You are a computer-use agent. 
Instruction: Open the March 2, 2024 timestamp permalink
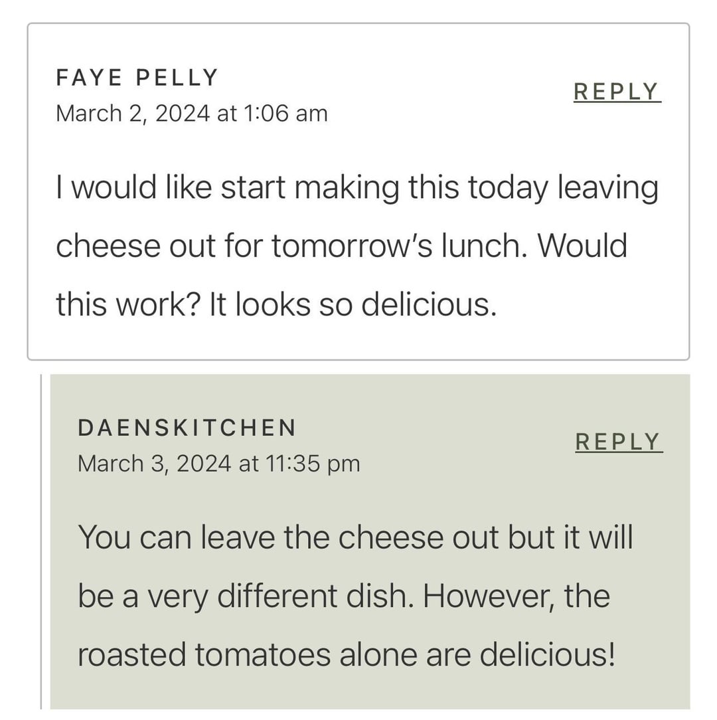pos(191,114)
